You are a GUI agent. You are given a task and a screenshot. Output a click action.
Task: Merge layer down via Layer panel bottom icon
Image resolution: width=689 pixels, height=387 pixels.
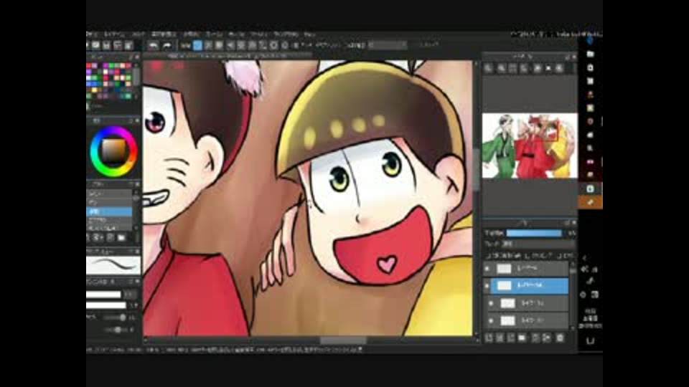[x=546, y=338]
